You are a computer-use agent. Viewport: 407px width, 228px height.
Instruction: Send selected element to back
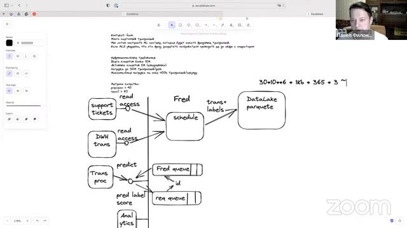(x=9, y=119)
